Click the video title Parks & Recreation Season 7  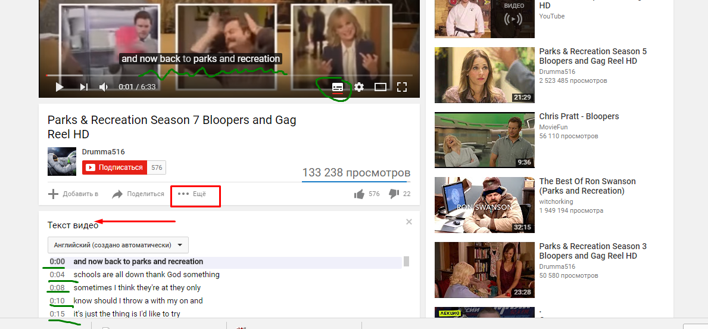(x=172, y=127)
